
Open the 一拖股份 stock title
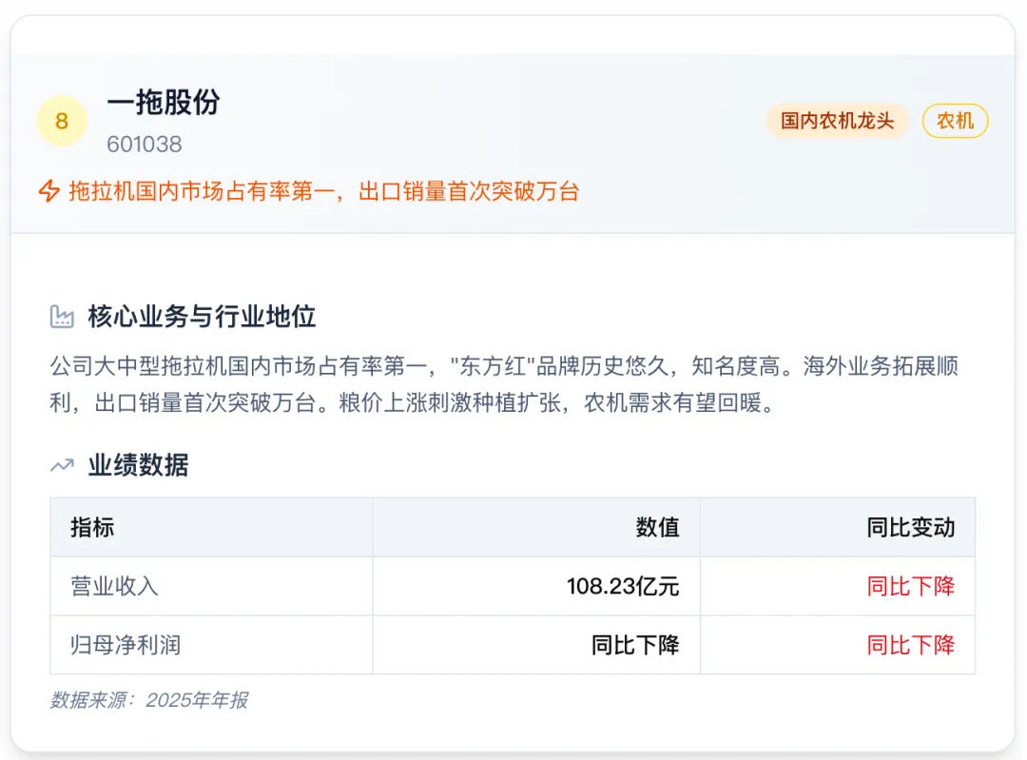164,102
